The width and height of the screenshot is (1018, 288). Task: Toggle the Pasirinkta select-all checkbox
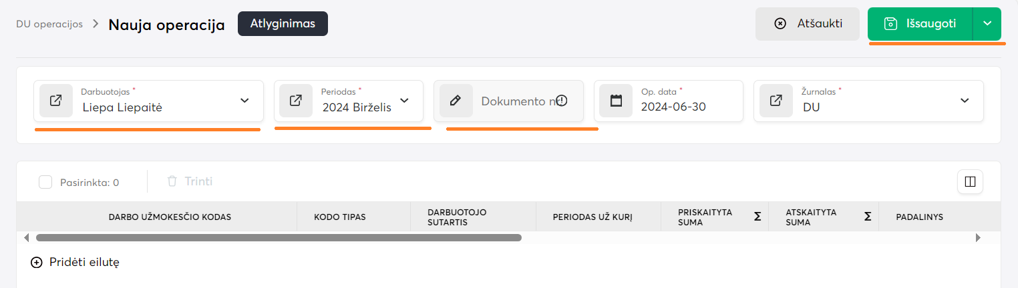pyautogui.click(x=45, y=182)
